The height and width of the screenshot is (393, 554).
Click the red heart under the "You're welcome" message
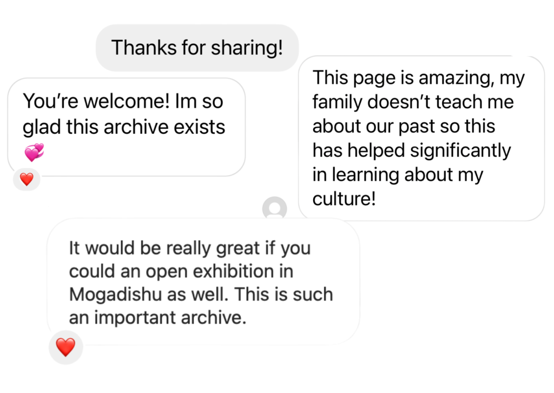coord(27,179)
